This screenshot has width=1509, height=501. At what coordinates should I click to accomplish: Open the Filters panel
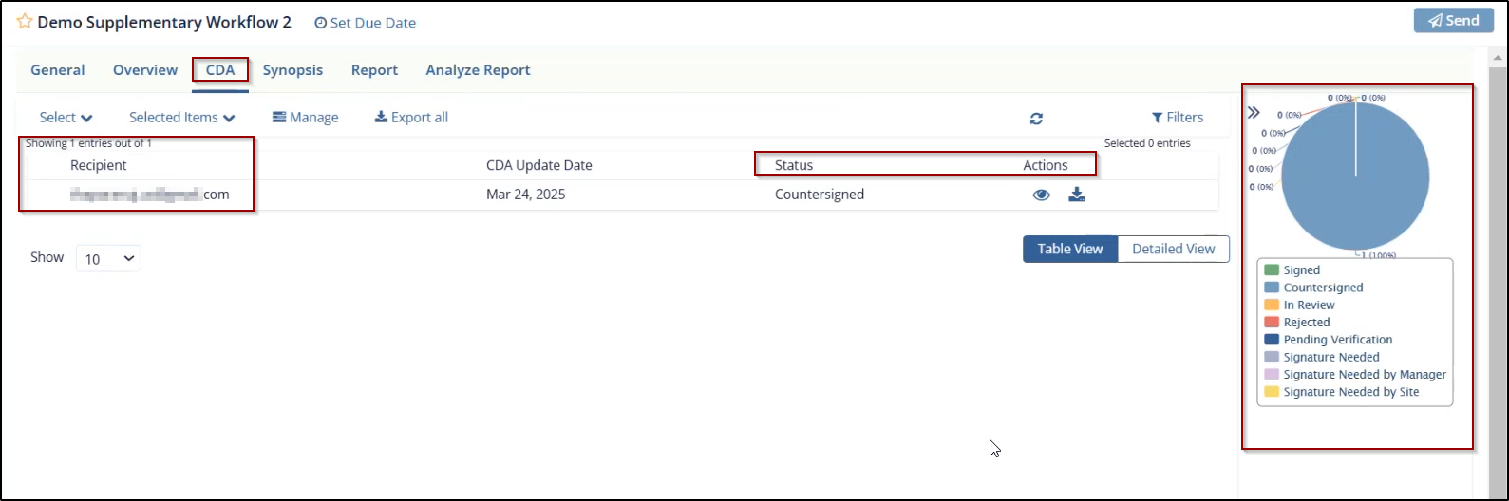tap(1177, 118)
